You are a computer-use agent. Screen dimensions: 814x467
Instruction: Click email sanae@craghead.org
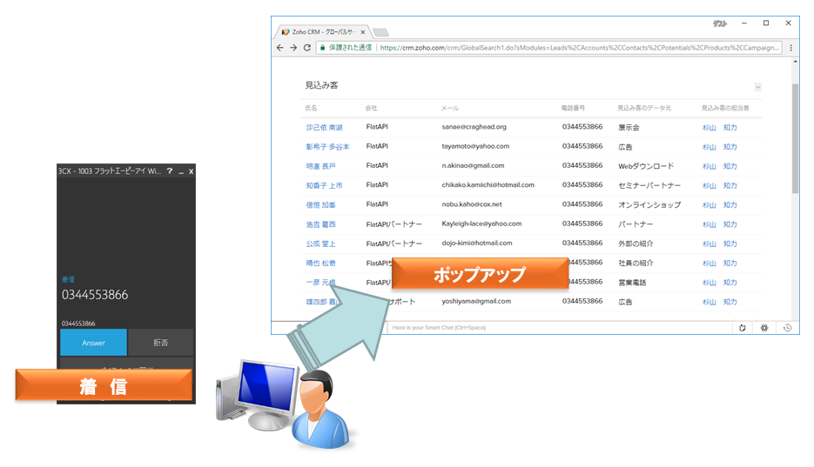(x=474, y=126)
